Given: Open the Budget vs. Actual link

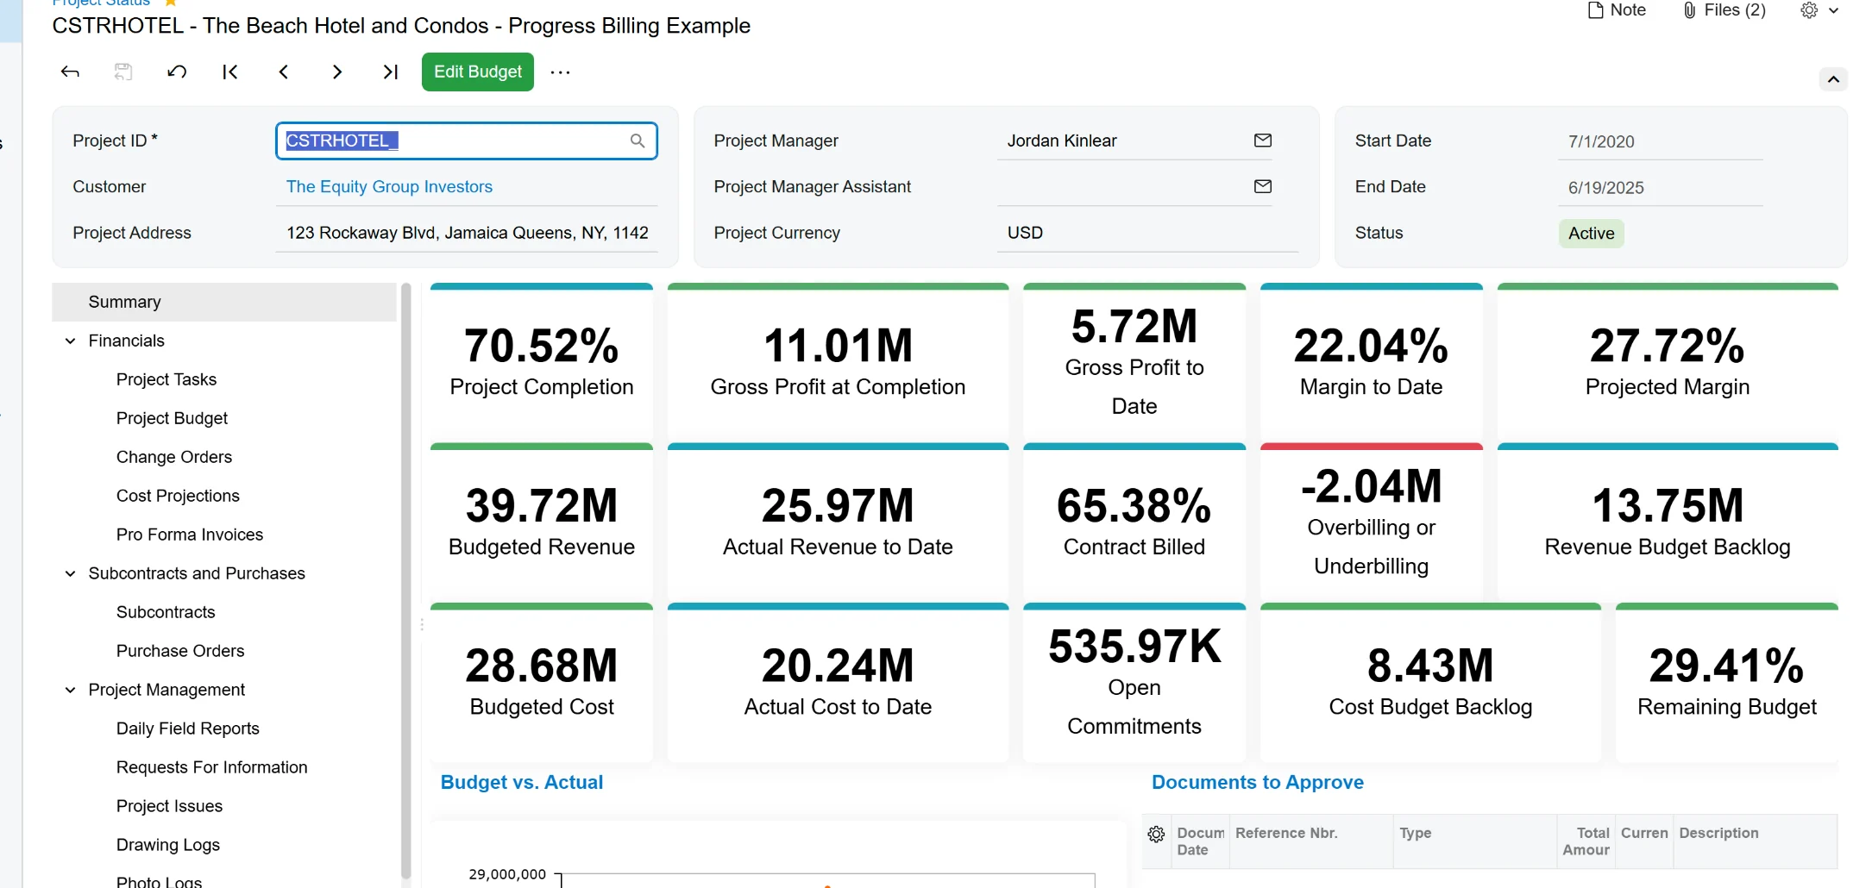Looking at the screenshot, I should click(x=522, y=782).
